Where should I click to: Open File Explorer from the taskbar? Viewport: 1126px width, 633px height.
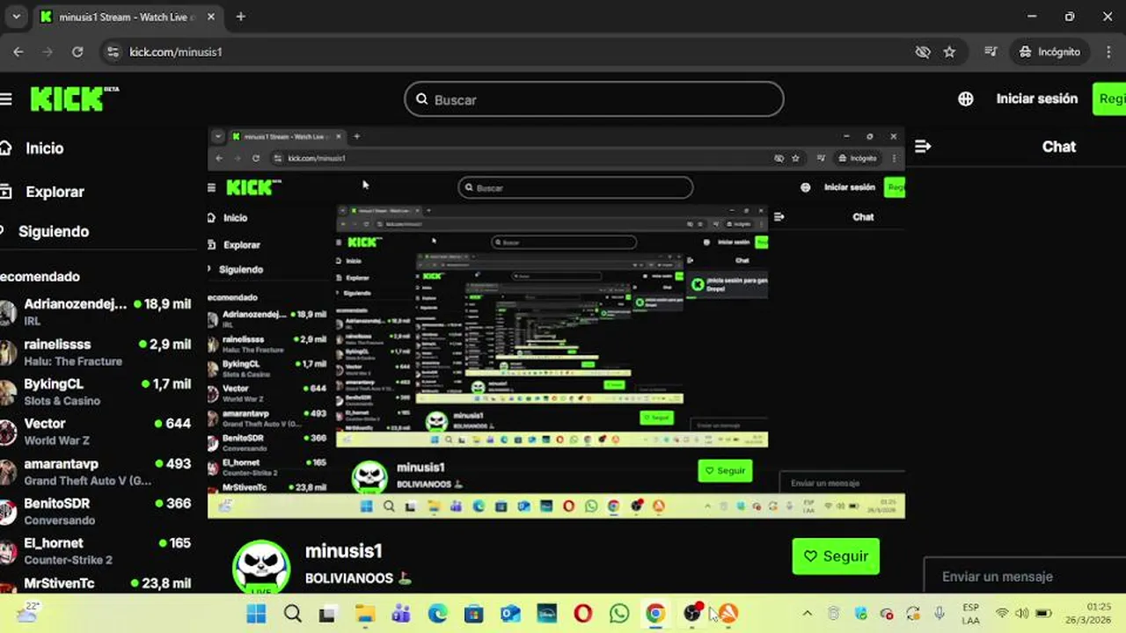[x=364, y=614]
